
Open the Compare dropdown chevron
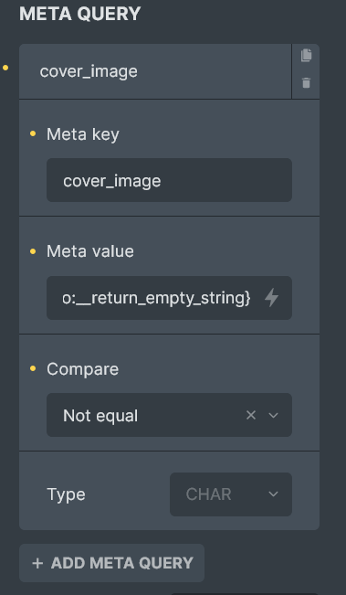[273, 415]
